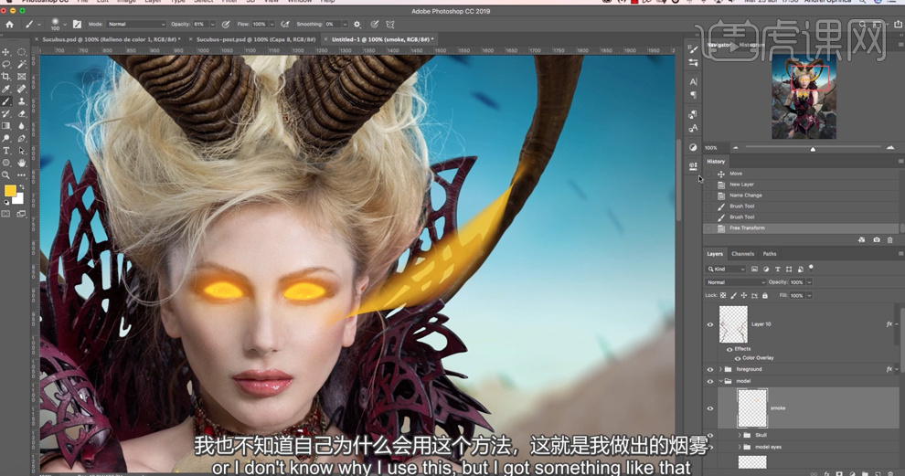Toggle visibility of smoke layer
Viewport: 905px width, 476px height.
coord(710,408)
